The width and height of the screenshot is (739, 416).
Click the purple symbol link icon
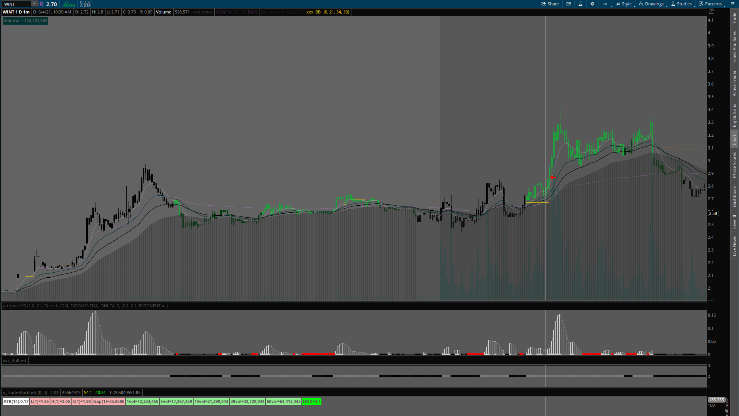coord(41,4)
